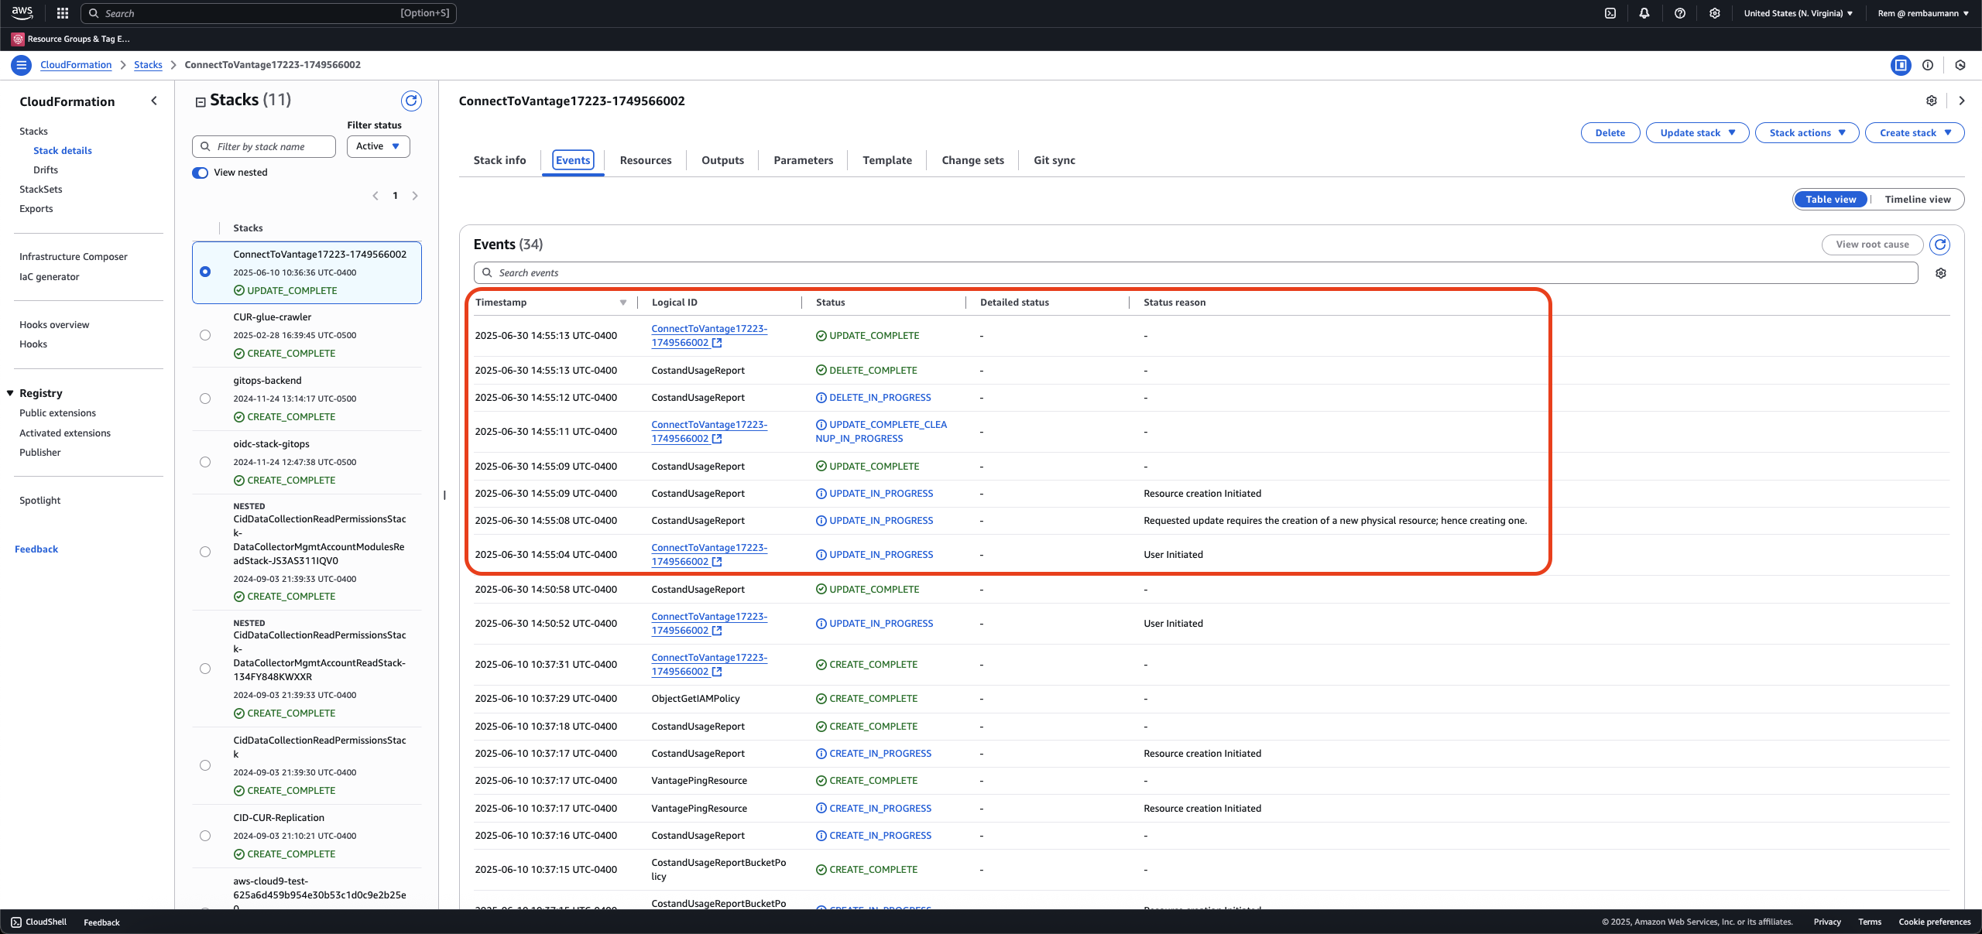Screen dimensions: 1982x934
Task: Open Drifts in the side navigation
Action: (46, 170)
